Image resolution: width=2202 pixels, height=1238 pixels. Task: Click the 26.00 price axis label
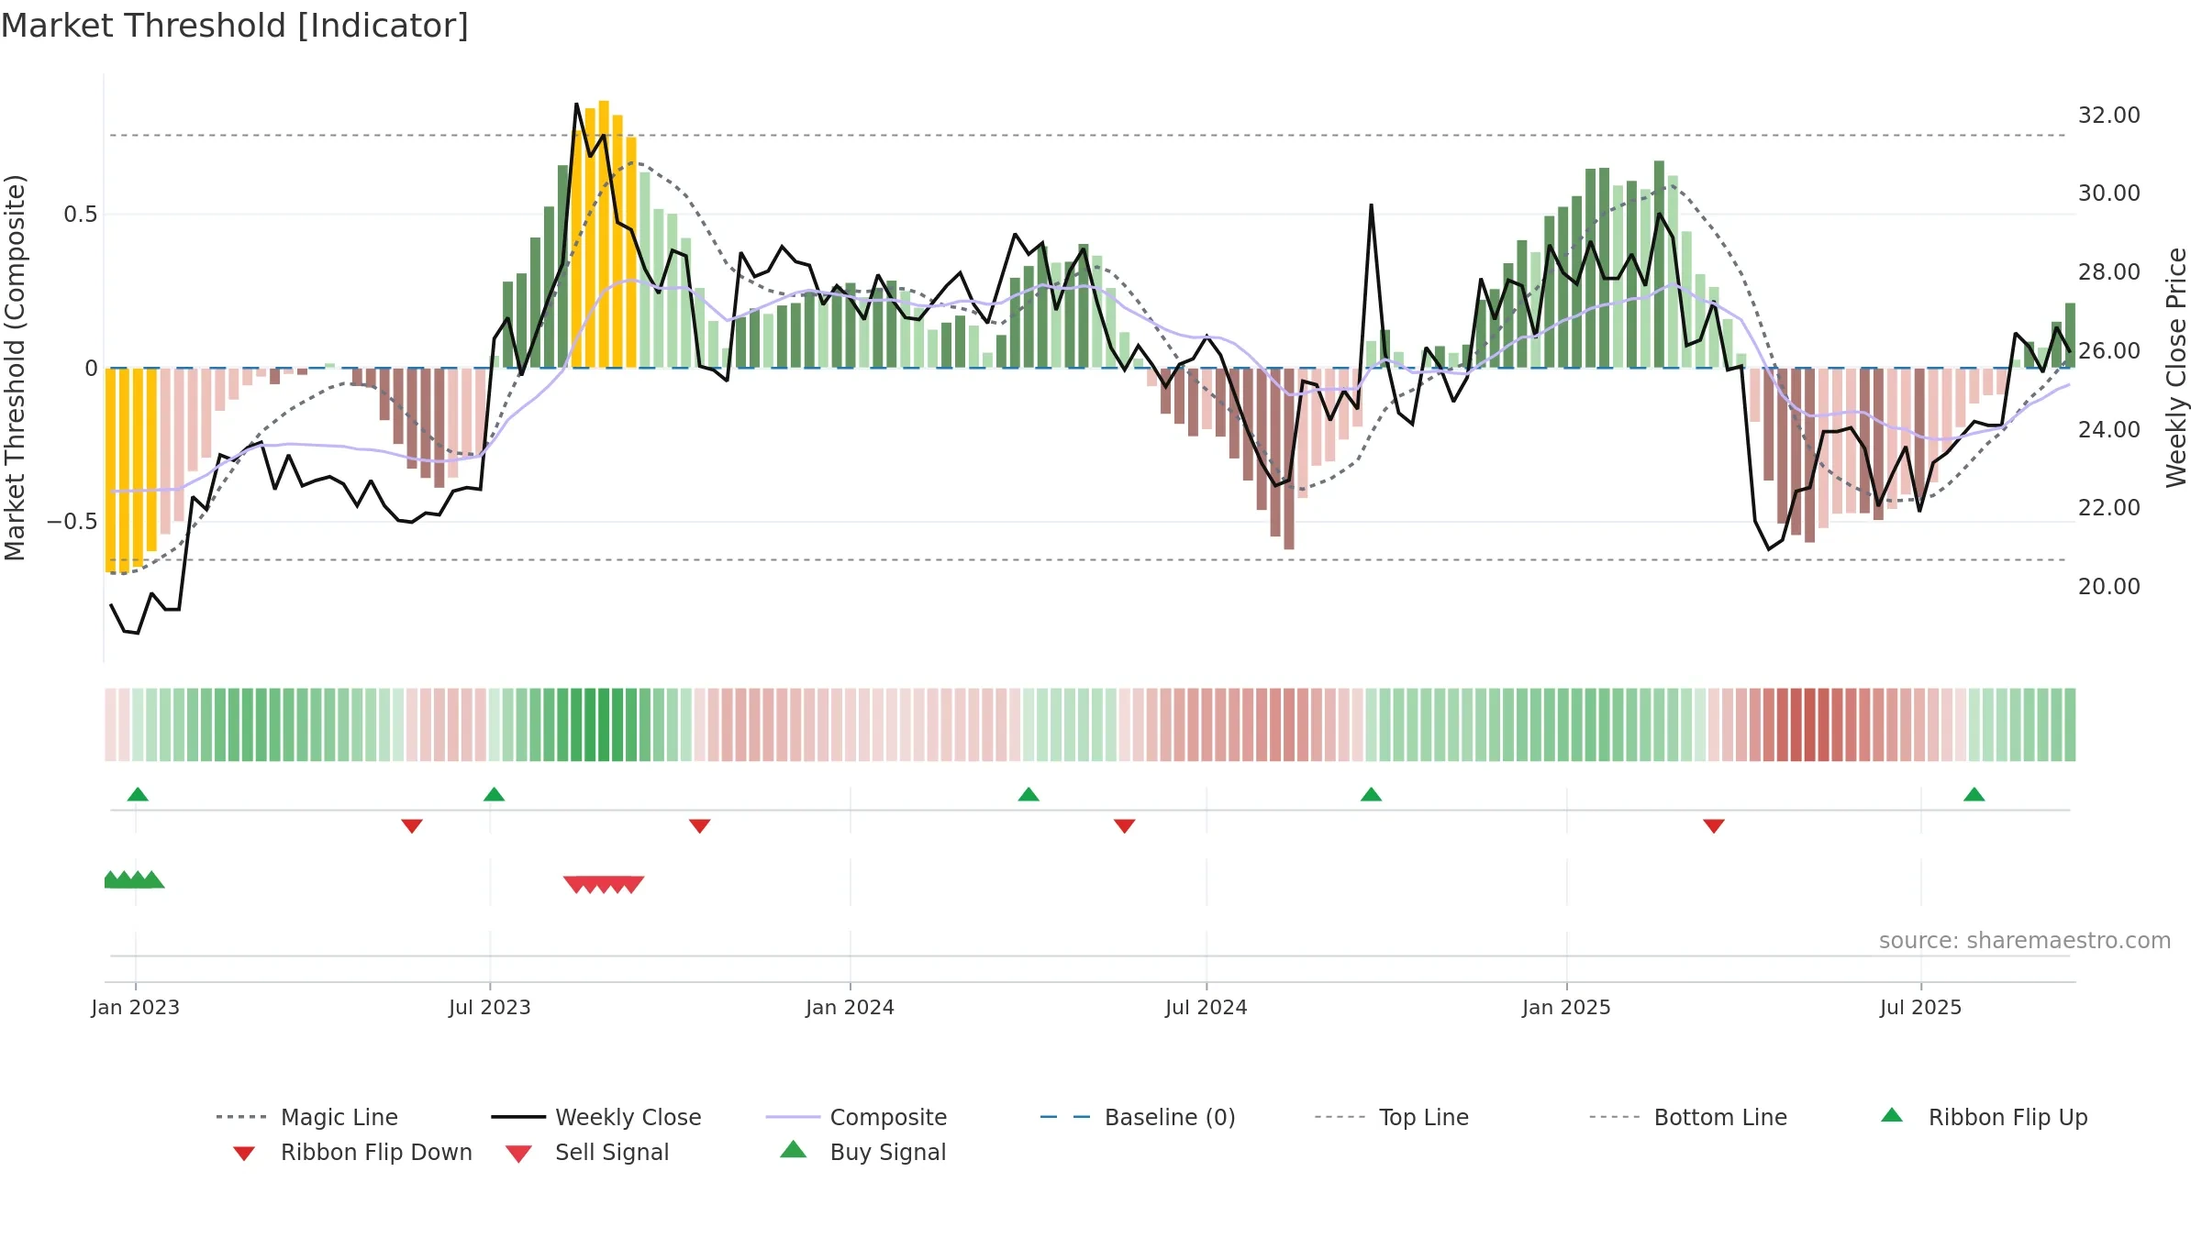click(2109, 351)
